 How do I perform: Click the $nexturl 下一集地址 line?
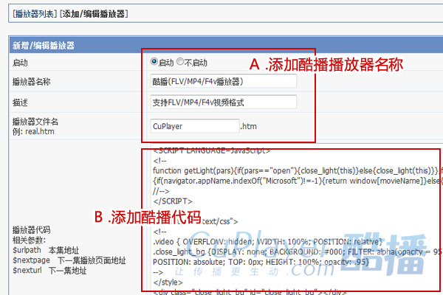coord(49,271)
